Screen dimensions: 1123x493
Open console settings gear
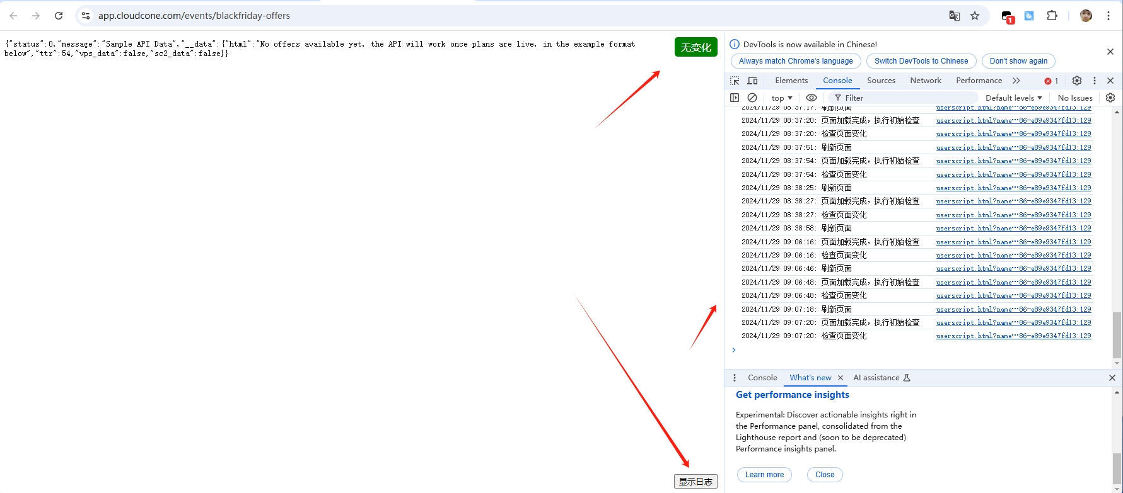[x=1110, y=98]
